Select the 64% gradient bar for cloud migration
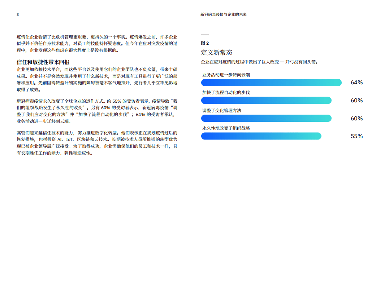Image resolution: width=385 pixels, height=288 pixels. tap(271, 82)
